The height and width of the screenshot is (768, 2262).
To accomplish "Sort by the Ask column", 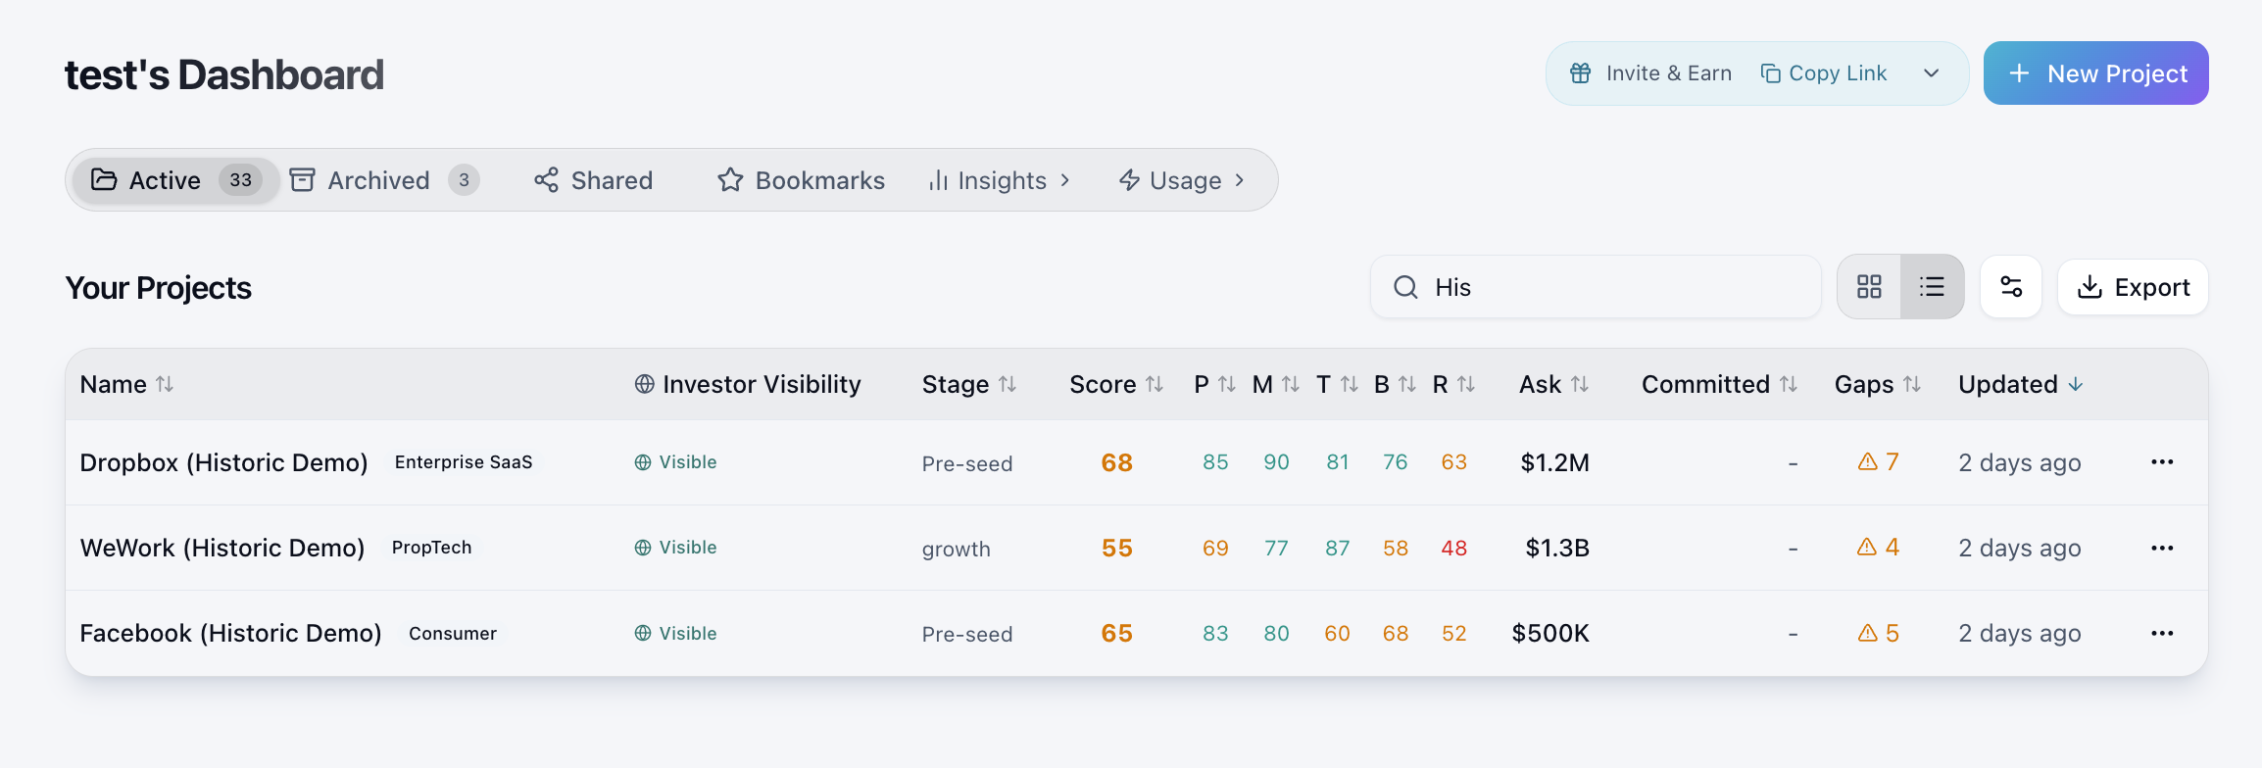I will [x=1553, y=385].
